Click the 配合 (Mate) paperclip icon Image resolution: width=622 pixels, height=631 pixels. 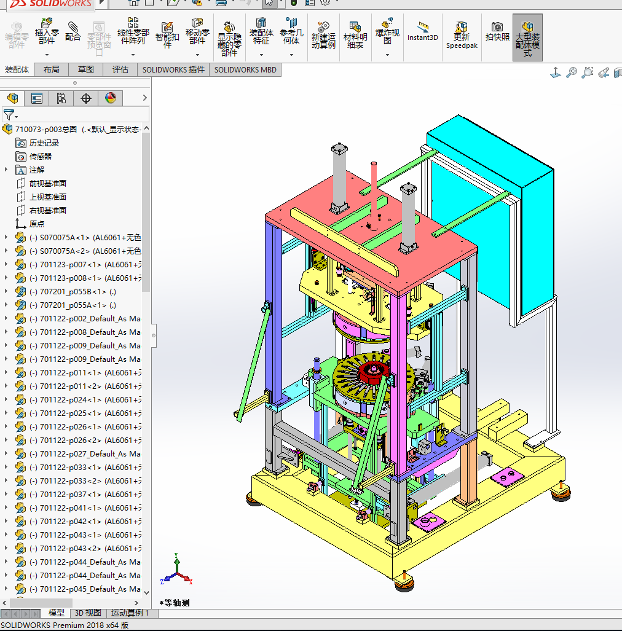(73, 28)
